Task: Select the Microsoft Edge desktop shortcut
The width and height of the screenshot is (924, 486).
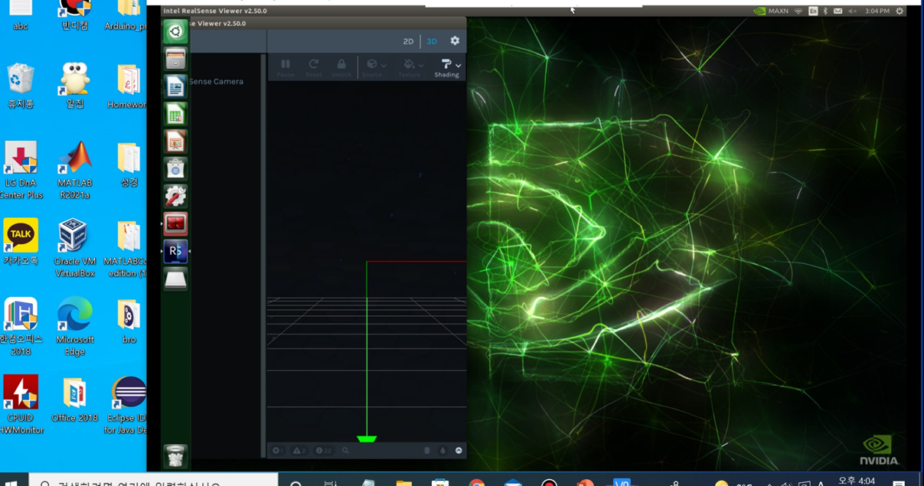Action: click(75, 327)
